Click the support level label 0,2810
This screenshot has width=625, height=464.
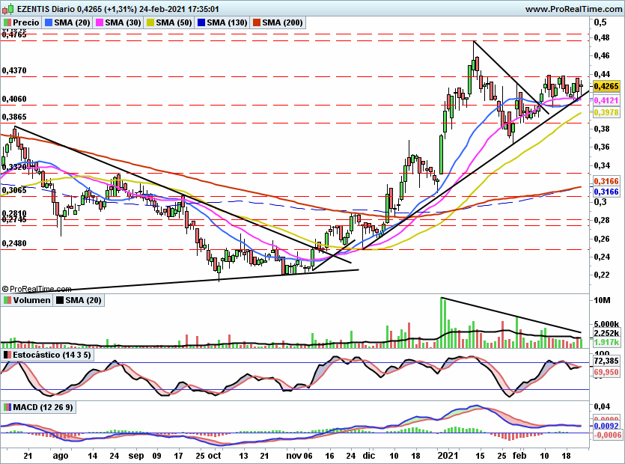point(14,213)
